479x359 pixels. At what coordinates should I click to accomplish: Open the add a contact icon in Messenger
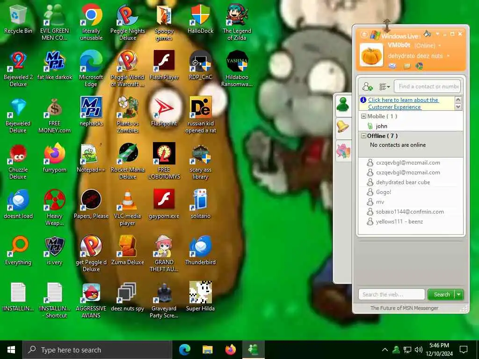(367, 87)
